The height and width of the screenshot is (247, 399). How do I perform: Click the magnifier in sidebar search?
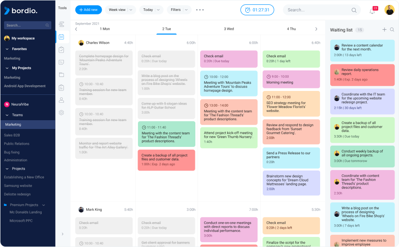pos(47,25)
